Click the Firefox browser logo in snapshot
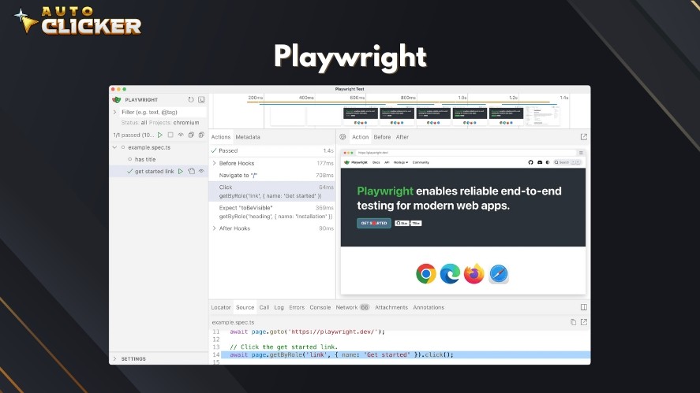 point(474,273)
